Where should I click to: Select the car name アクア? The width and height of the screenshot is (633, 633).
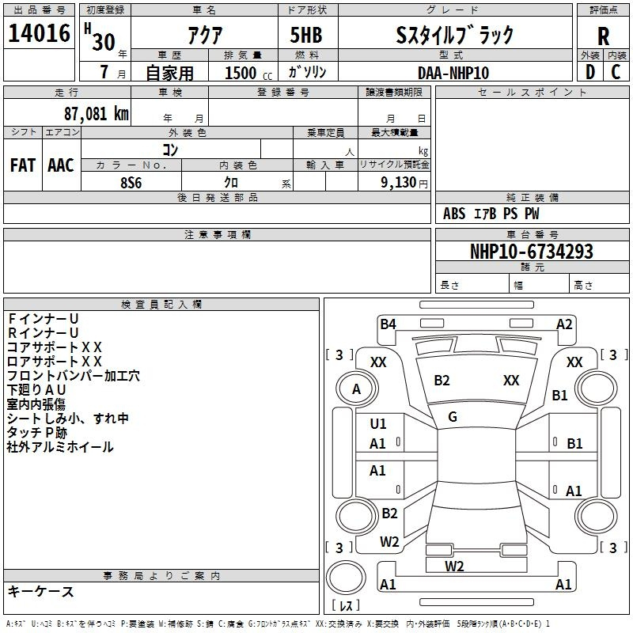coord(205,35)
